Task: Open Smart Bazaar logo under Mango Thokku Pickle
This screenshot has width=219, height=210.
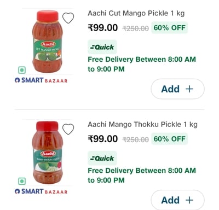Action: (x=41, y=191)
